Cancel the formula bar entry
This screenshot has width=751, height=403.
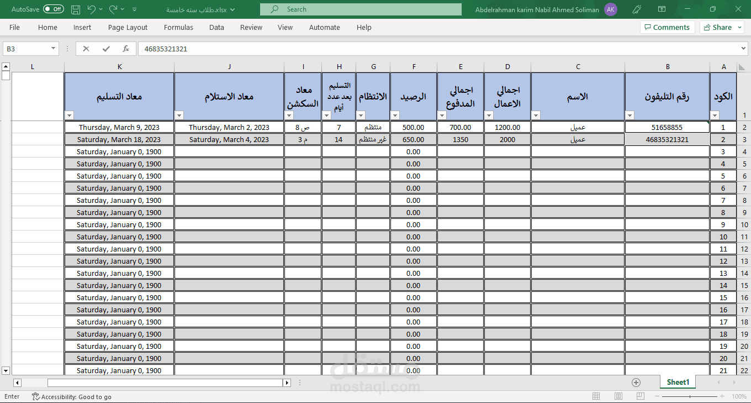coord(86,49)
